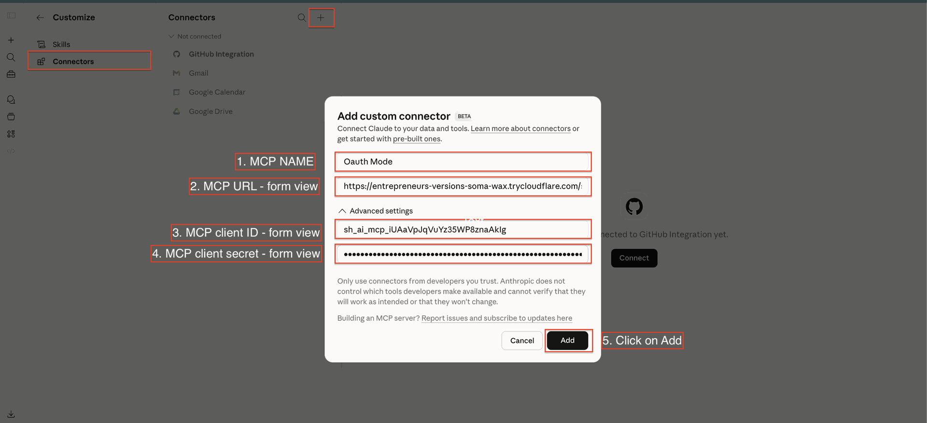Click Add to save the custom connector

tap(567, 341)
